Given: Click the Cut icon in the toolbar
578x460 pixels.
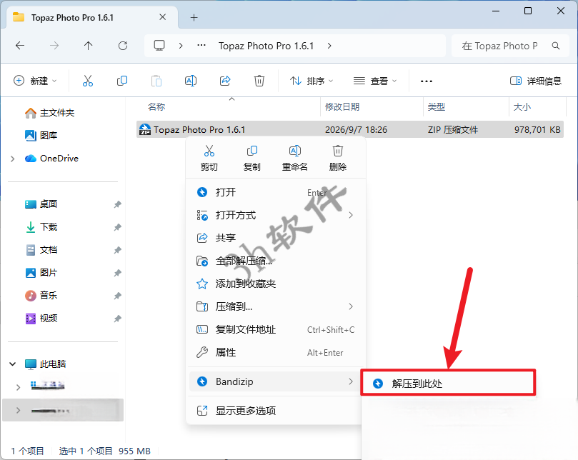Looking at the screenshot, I should (x=88, y=81).
